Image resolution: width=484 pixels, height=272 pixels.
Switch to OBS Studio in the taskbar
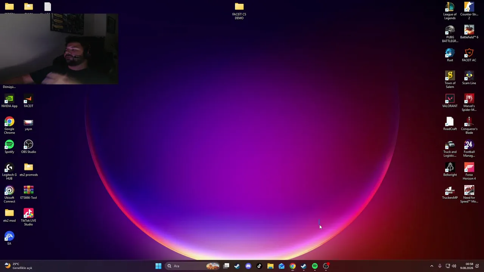(x=326, y=266)
